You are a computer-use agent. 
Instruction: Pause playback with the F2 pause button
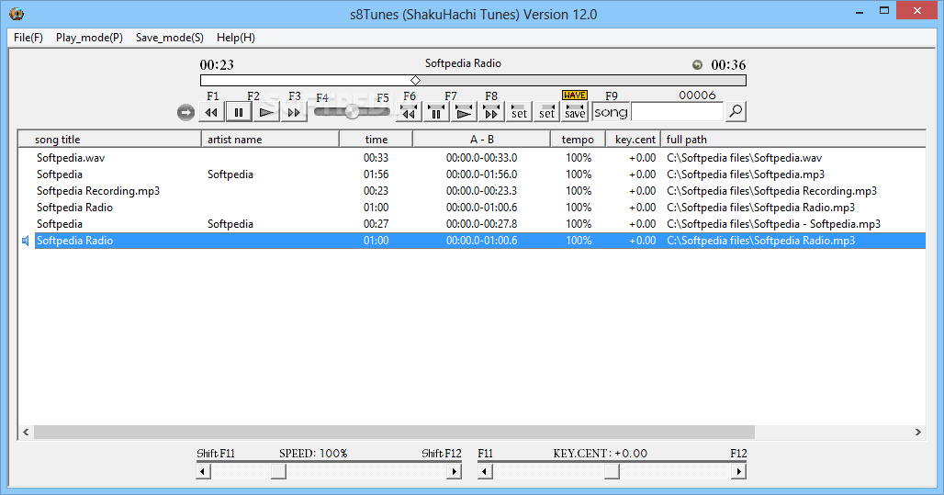point(239,112)
